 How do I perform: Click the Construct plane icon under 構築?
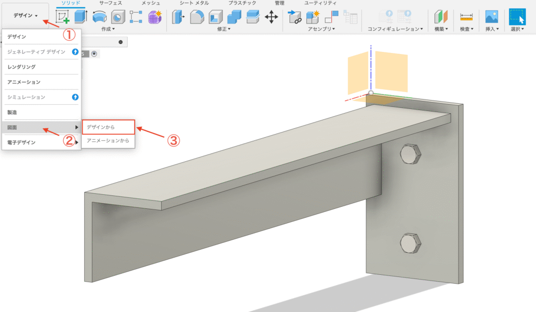coord(441,16)
